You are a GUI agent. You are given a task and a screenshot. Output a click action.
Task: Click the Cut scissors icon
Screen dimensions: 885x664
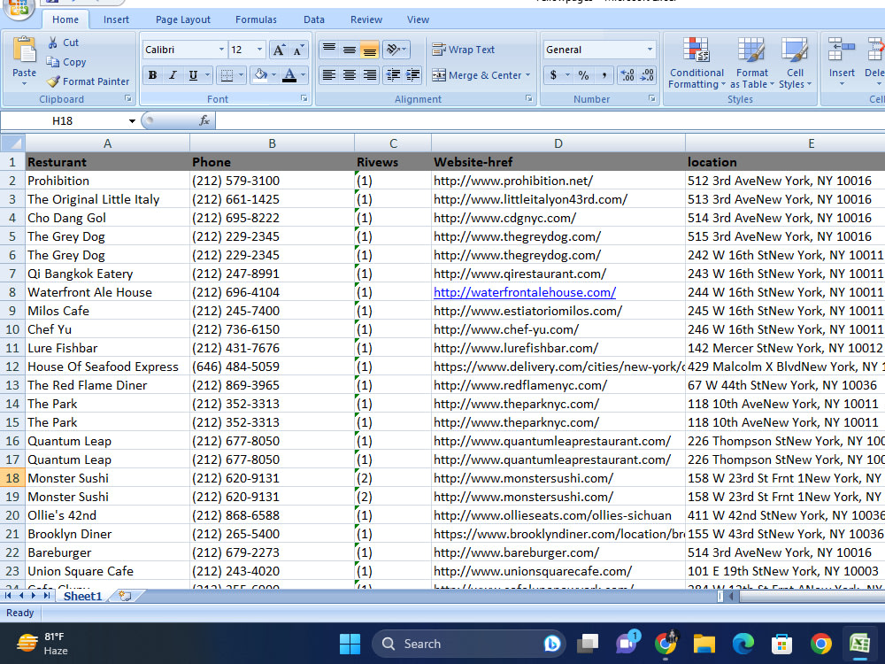52,42
